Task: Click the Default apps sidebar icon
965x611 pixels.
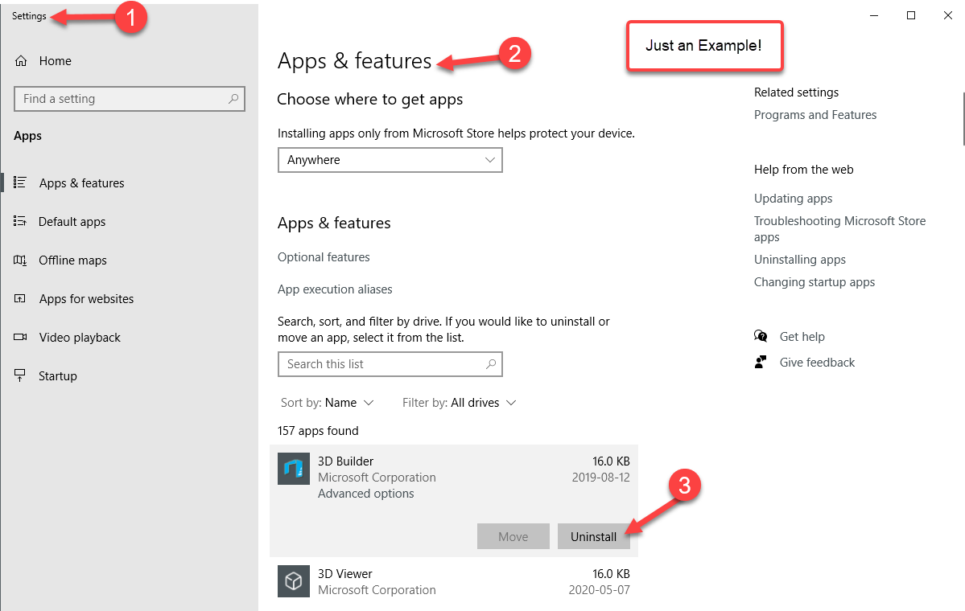Action: (x=19, y=221)
